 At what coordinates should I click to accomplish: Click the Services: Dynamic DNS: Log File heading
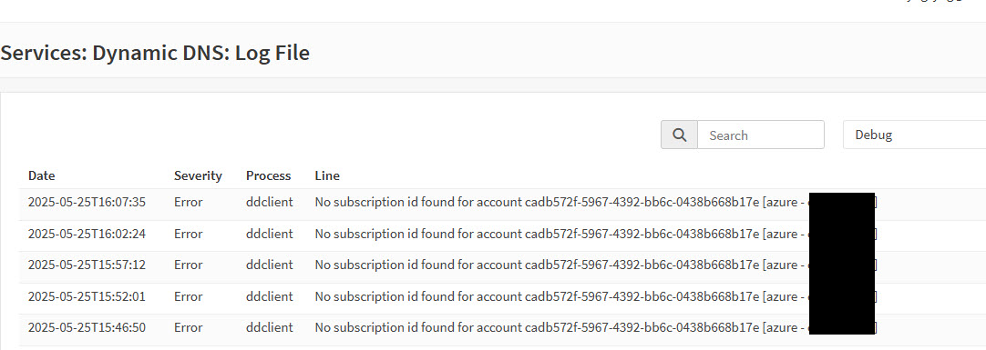coord(155,53)
